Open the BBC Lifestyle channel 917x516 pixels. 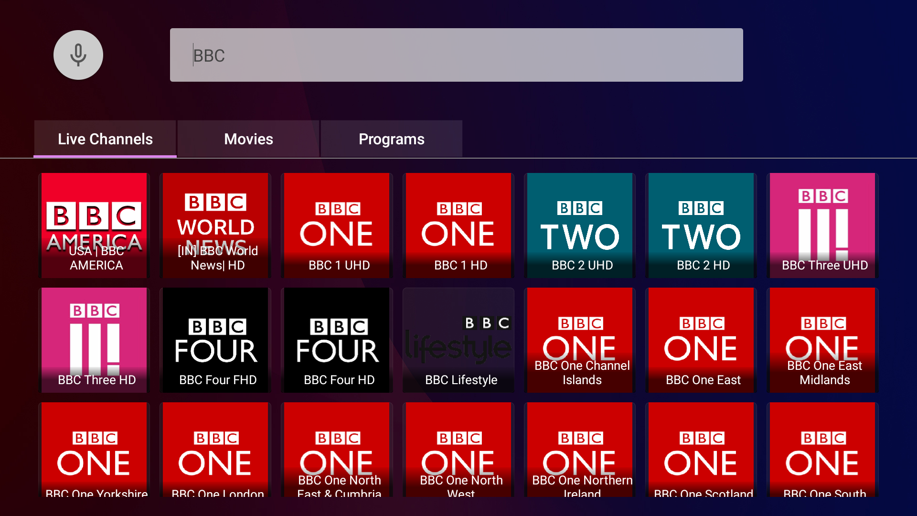coord(458,340)
